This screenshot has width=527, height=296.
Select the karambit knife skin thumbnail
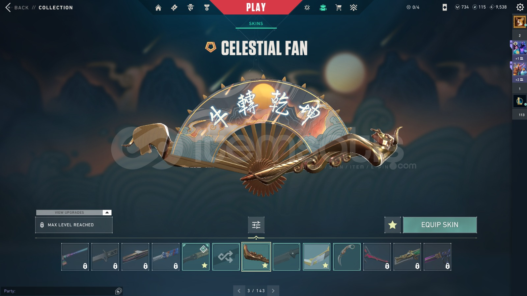click(x=347, y=257)
